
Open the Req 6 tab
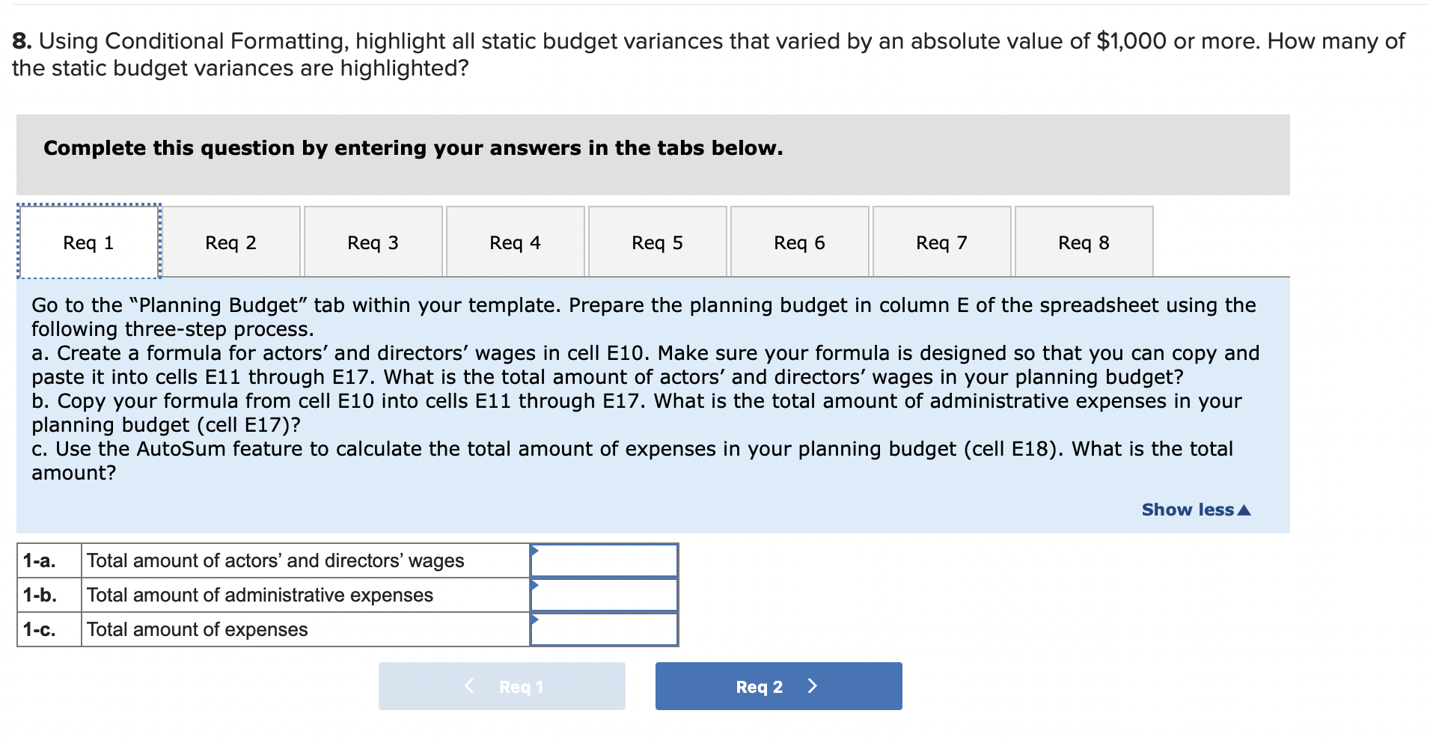click(799, 241)
